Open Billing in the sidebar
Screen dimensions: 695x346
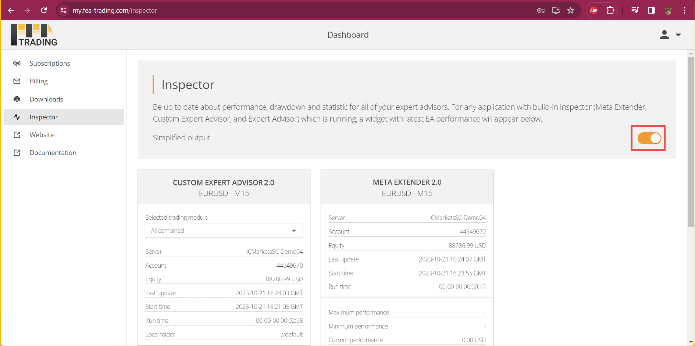[64, 81]
